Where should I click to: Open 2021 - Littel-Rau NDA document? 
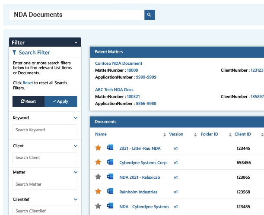point(140,149)
